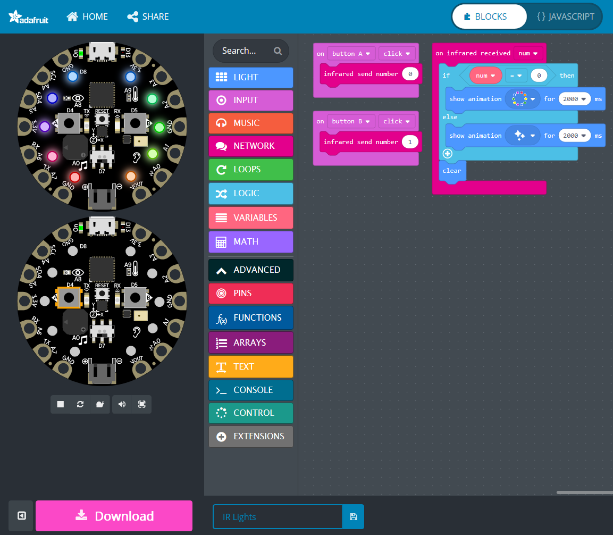613x535 pixels.
Task: Open 2000 ms dropdown for first animation
Action: [x=575, y=99]
